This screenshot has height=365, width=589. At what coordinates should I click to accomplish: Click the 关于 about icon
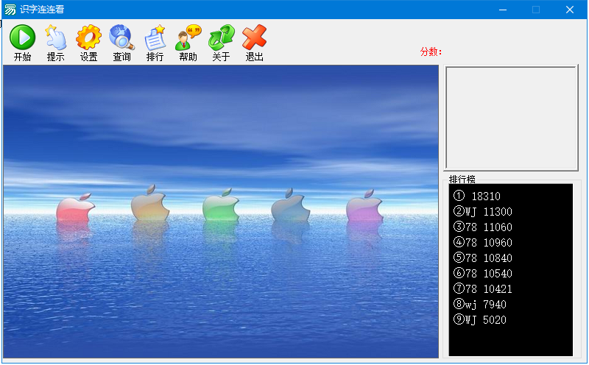(x=221, y=43)
